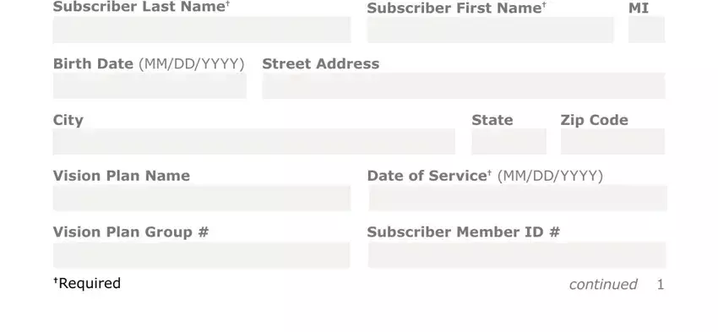This screenshot has width=718, height=332.
Task: Select the Date of Service field
Action: (518, 198)
